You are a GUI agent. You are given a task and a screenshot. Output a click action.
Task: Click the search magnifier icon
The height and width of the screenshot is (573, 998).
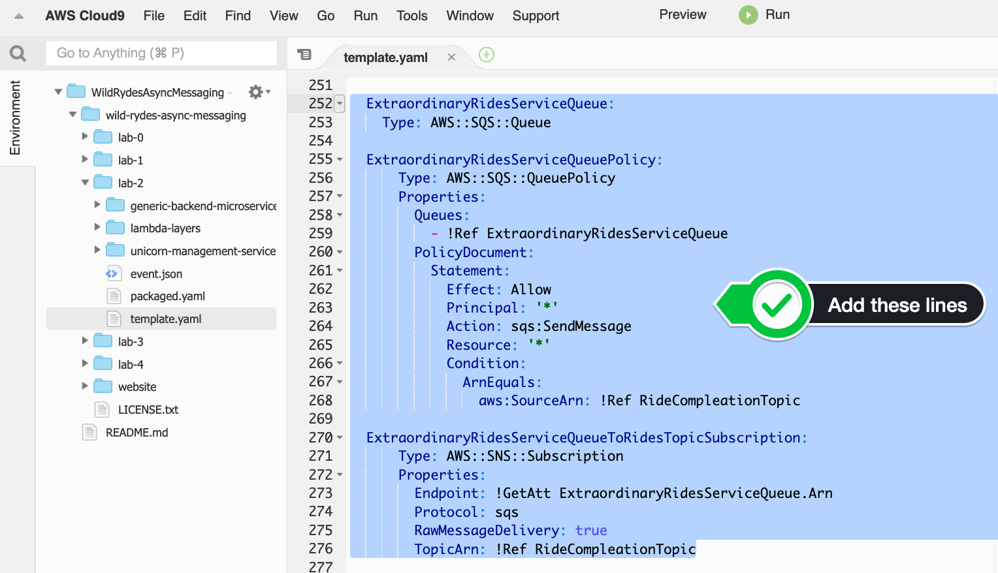point(18,53)
